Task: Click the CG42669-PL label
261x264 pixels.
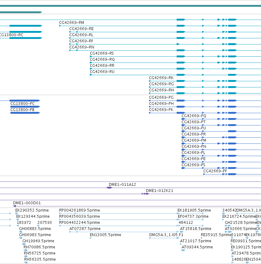Action: point(194,152)
